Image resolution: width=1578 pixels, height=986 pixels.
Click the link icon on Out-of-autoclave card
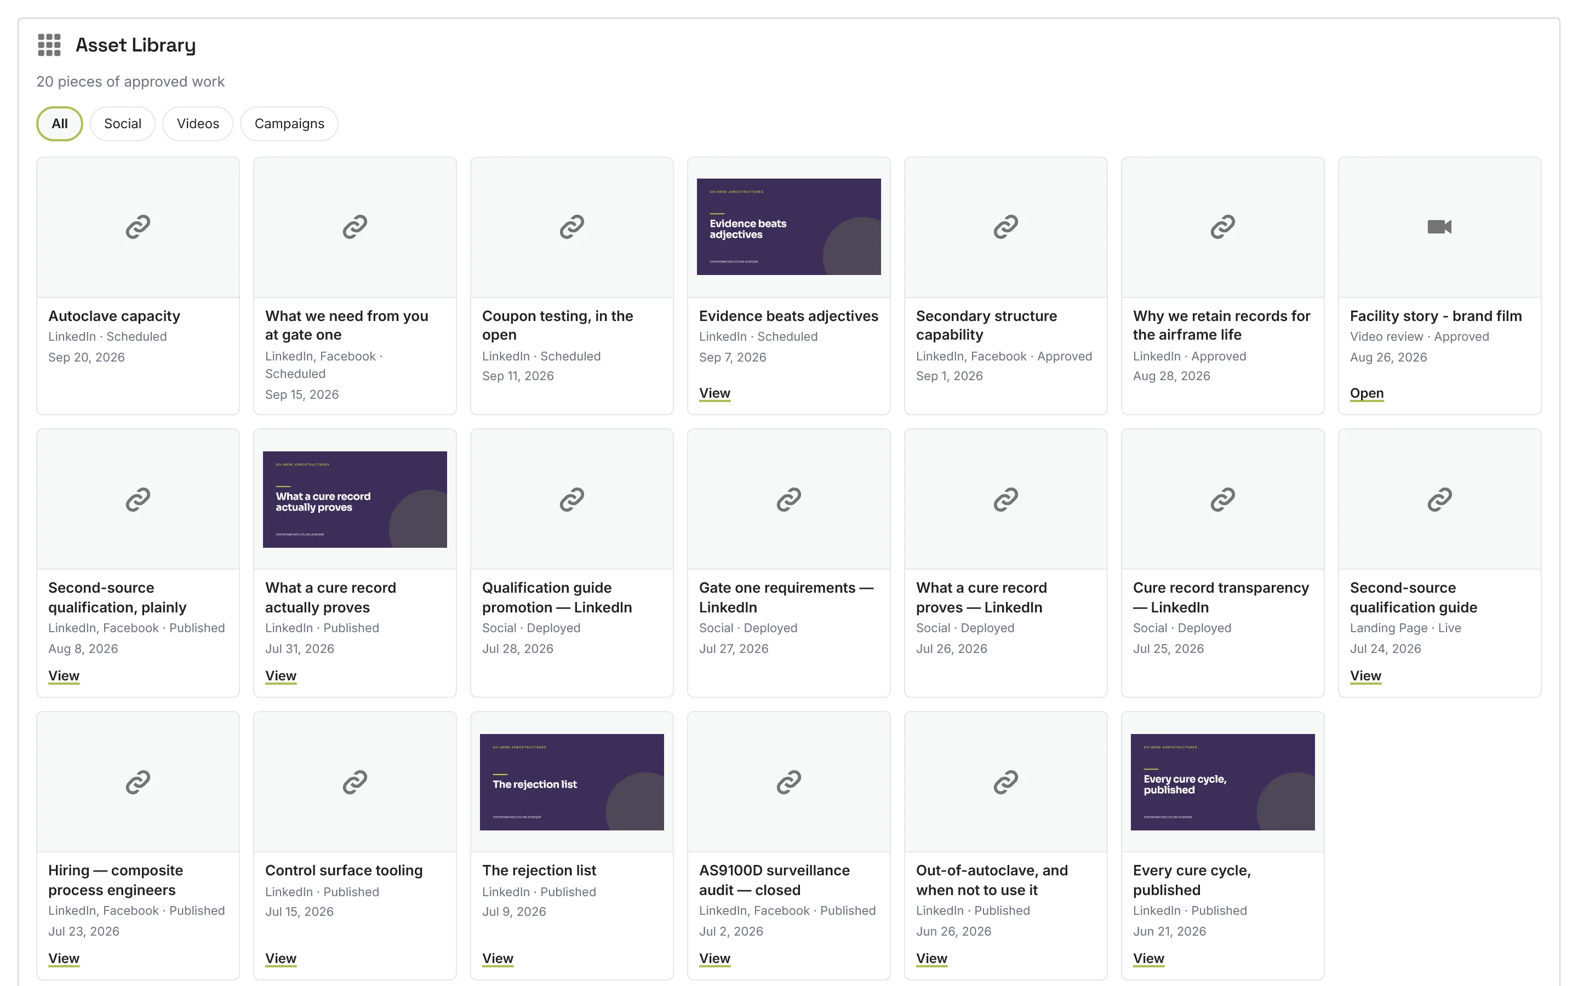1005,782
